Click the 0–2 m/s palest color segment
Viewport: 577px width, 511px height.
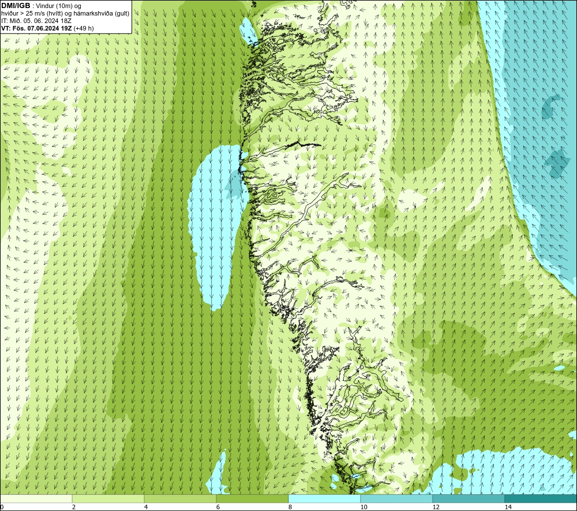click(36, 498)
